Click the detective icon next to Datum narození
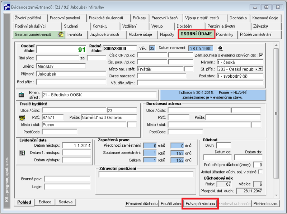 (x=220, y=48)
